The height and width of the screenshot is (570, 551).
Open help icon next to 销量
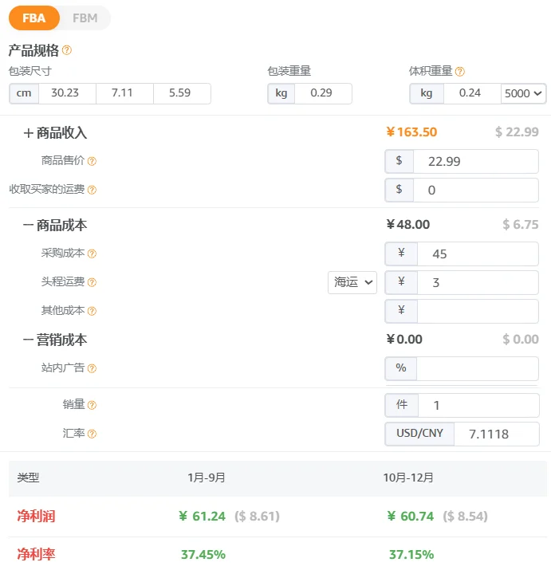(92, 405)
